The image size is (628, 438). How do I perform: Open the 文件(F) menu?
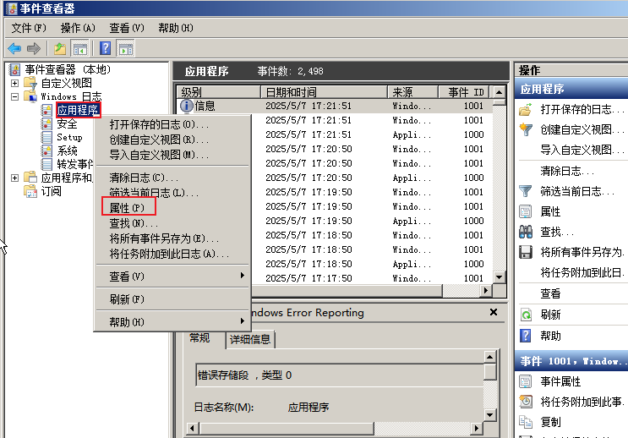29,28
